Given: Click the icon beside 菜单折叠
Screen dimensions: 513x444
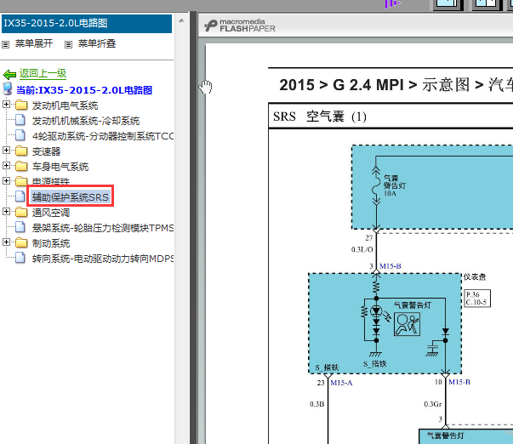Looking at the screenshot, I should point(68,44).
